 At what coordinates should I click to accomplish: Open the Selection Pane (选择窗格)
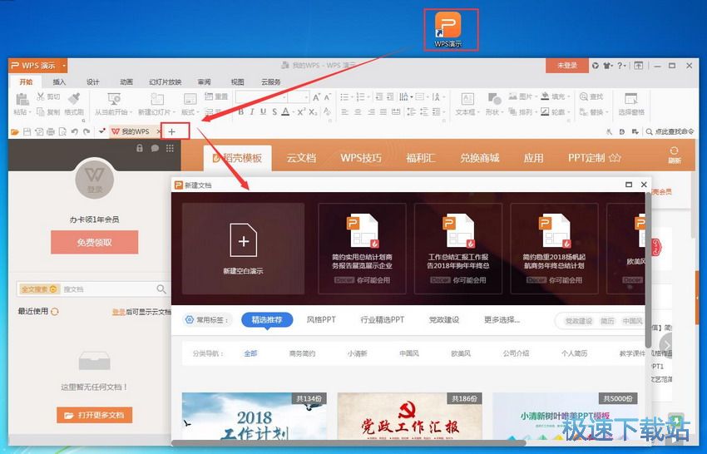click(x=631, y=104)
